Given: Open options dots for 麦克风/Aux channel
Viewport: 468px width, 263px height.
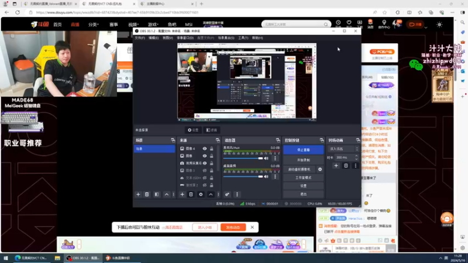Looking at the screenshot, I should coord(275,158).
